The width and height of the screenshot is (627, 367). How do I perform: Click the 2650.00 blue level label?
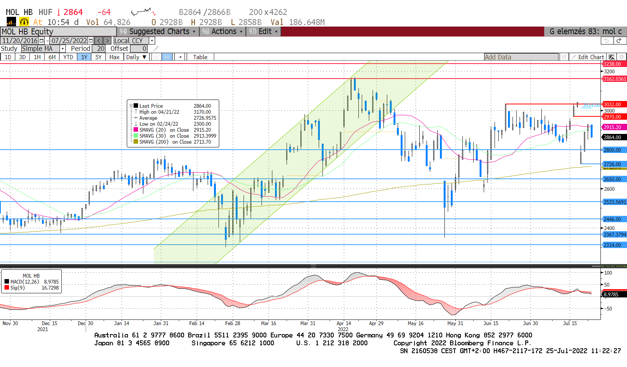click(x=614, y=179)
